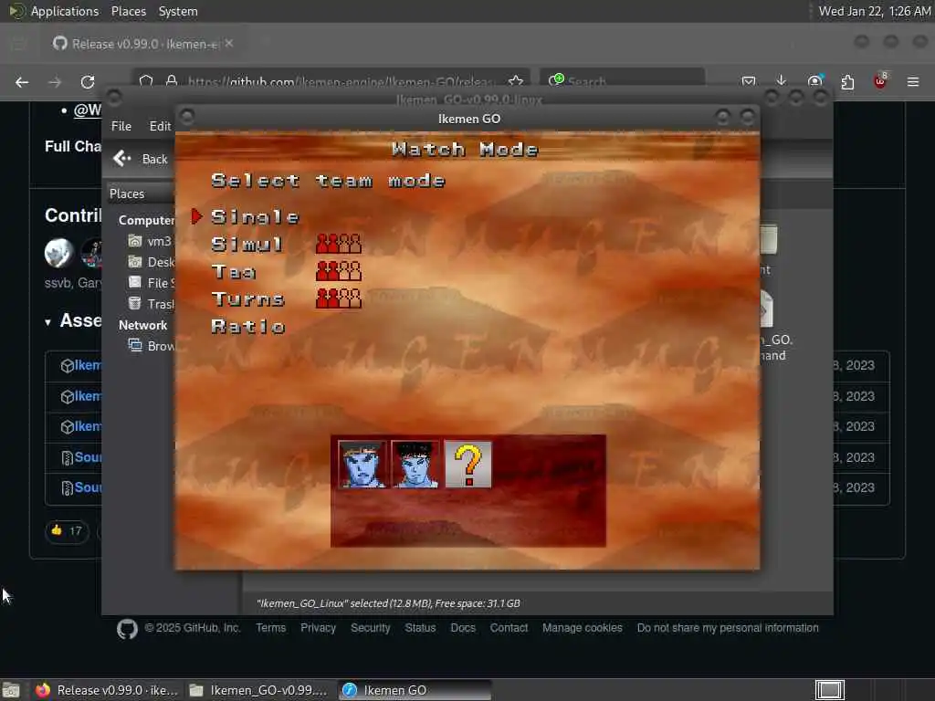Switch to Ikemen GO taskbar item
This screenshot has height=701, width=935.
pos(415,690)
